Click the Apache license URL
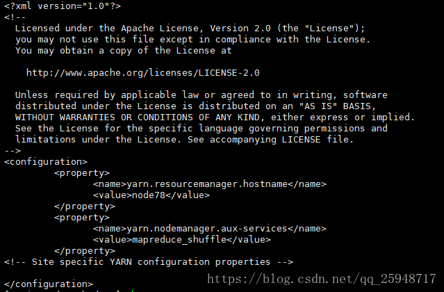Image resolution: width=444 pixels, height=292 pixels. [x=143, y=72]
